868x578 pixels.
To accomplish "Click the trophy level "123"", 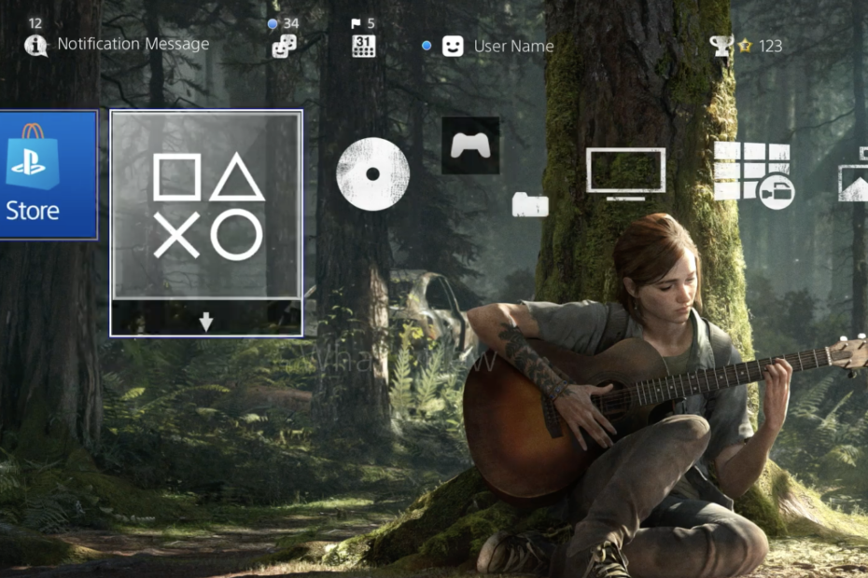I will (771, 46).
